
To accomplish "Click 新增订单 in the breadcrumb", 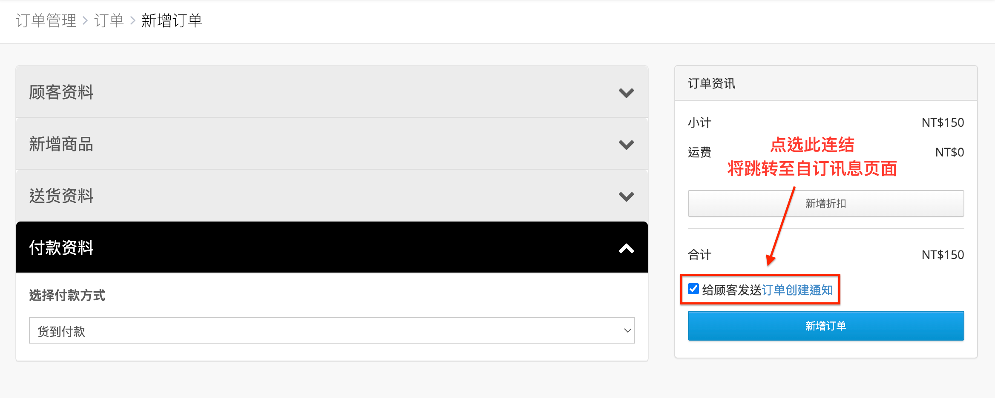I will [172, 20].
